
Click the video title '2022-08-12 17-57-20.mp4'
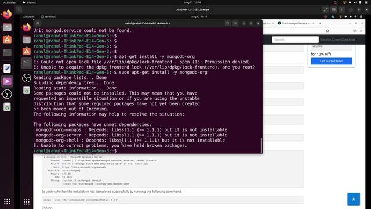coord(192,10)
